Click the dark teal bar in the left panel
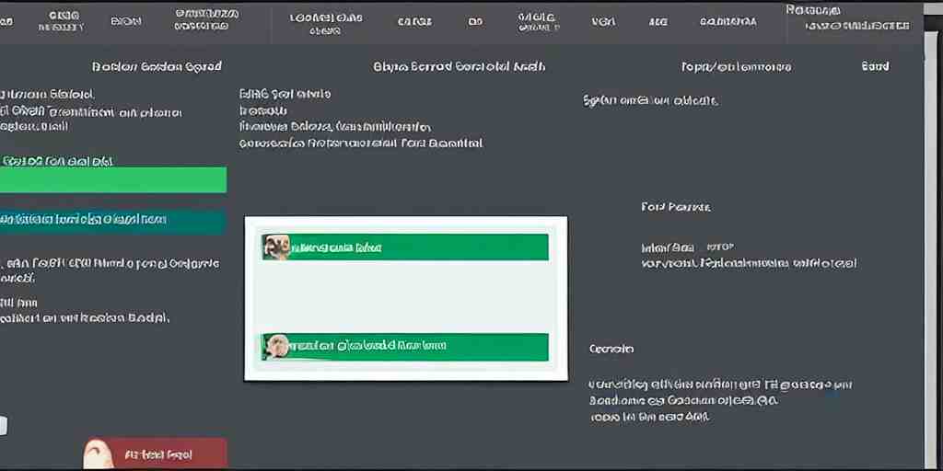This screenshot has height=471, width=943. [112, 221]
